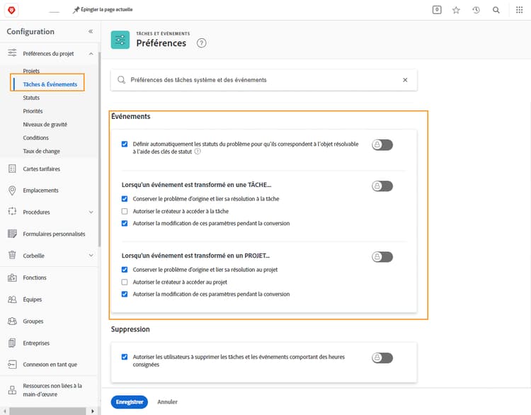531x415 pixels.
Task: Check Autoriser le créateur à accéder au projet
Action: click(x=125, y=282)
